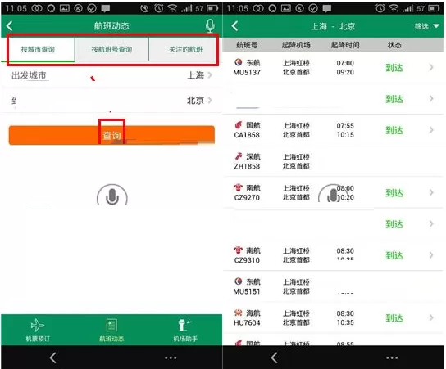This screenshot has height=369, width=446.
Task: Tap the 南航 logo of CZ9310
Action: [239, 250]
